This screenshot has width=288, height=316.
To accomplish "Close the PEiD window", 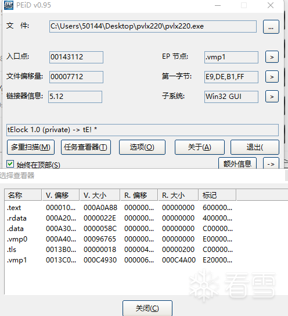I will (x=271, y=5).
